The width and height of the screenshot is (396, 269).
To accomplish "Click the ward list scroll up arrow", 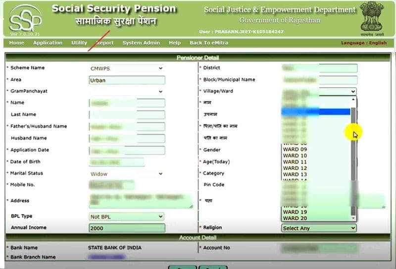I will pyautogui.click(x=353, y=100).
